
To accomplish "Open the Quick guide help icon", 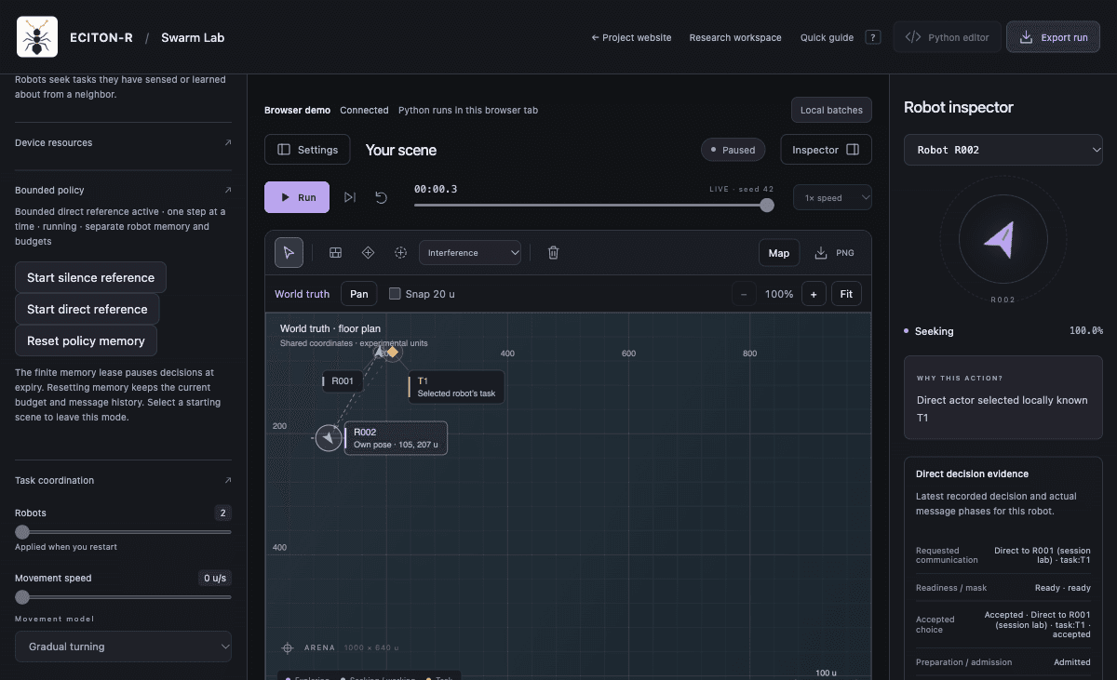I will tap(872, 37).
